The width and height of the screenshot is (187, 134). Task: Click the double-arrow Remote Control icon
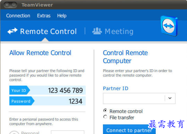12,31
